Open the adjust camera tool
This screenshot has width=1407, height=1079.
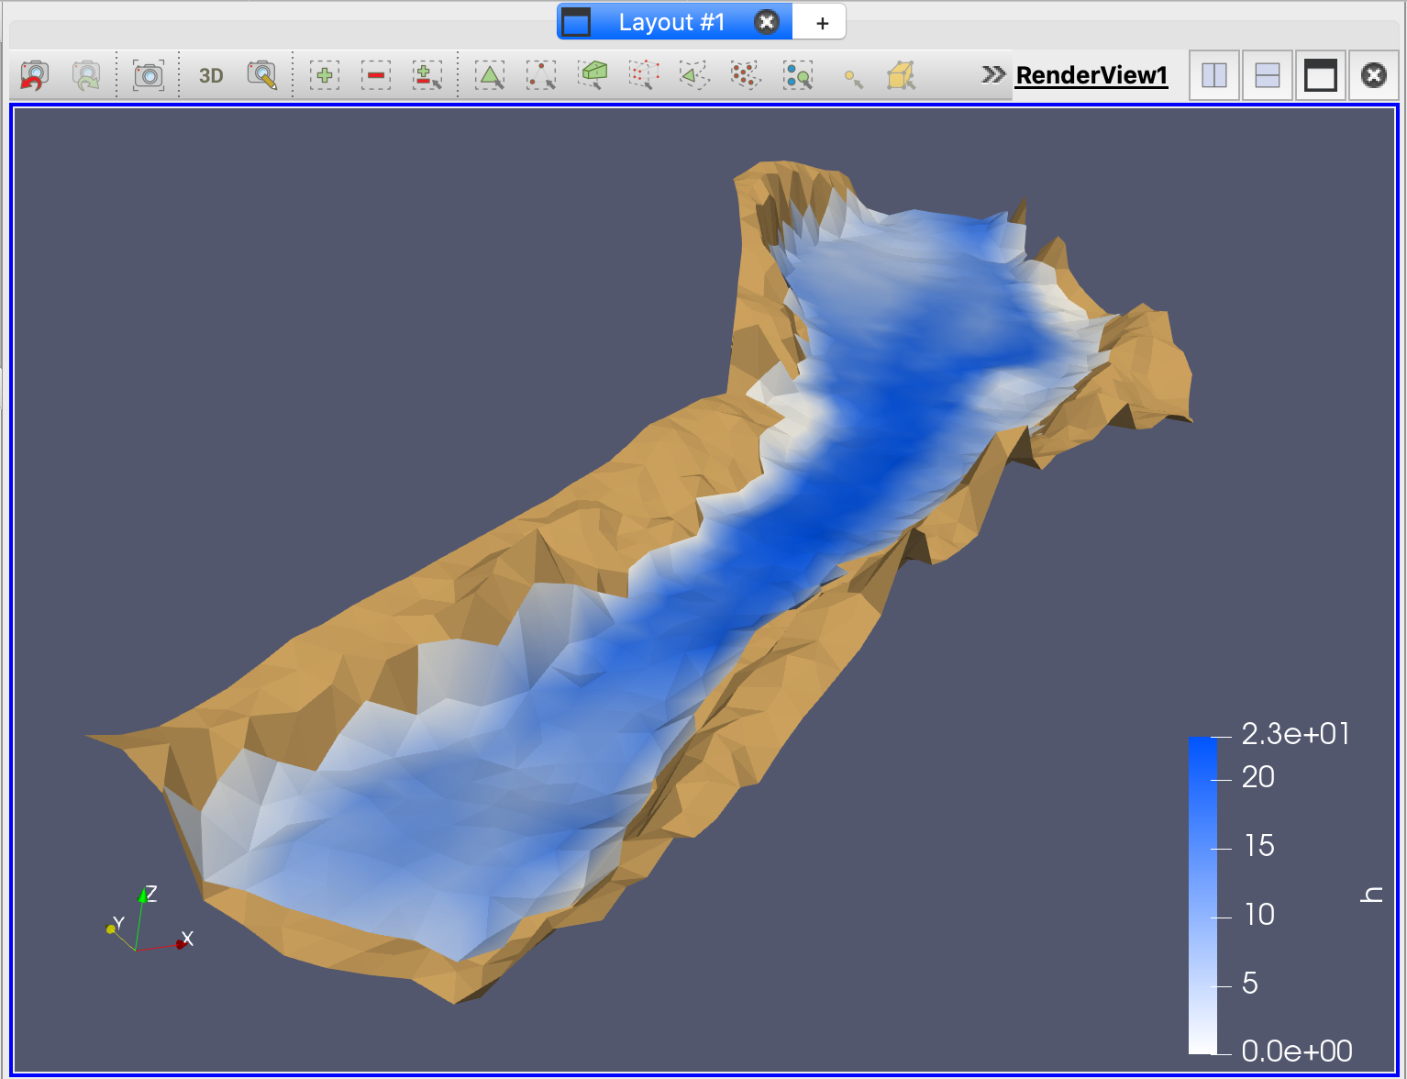click(262, 75)
